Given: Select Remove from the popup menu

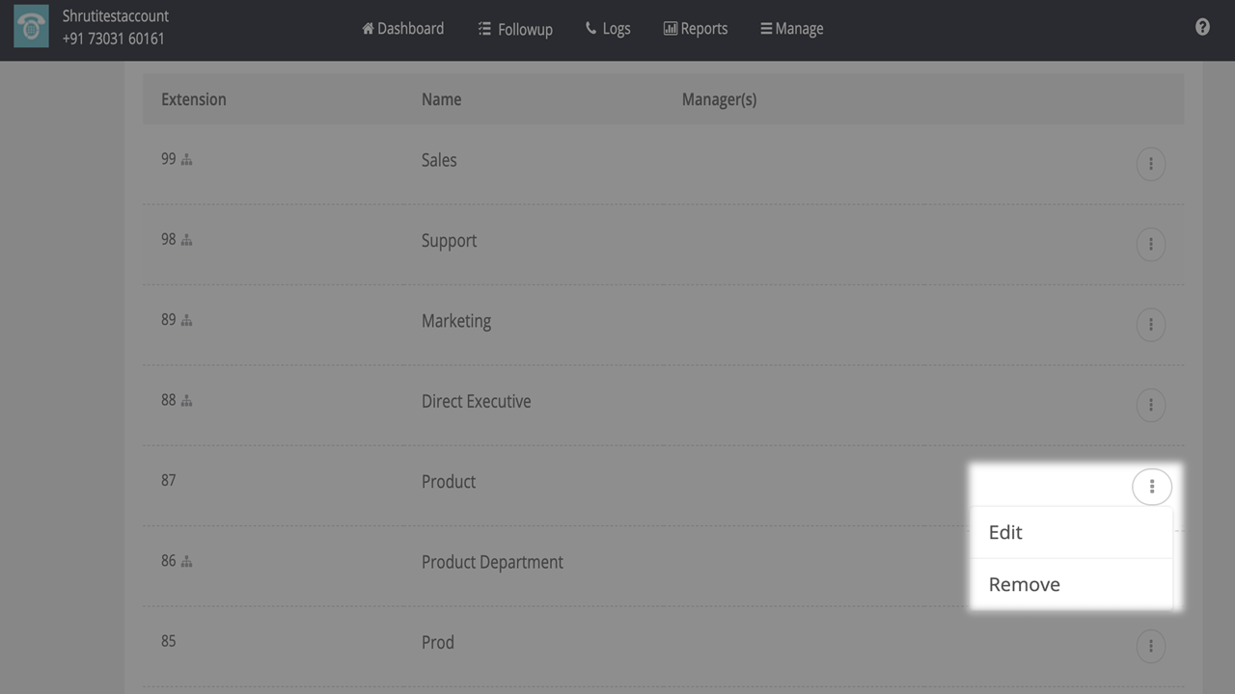Looking at the screenshot, I should pos(1024,584).
